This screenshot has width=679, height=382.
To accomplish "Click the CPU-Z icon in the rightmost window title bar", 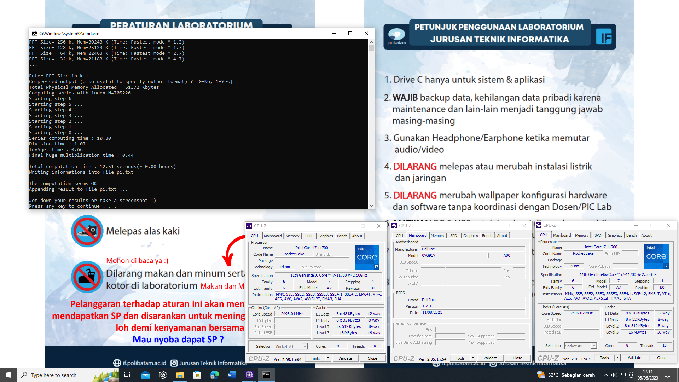I will click(539, 225).
